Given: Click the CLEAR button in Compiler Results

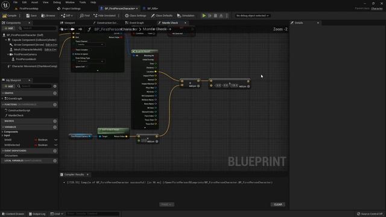Looking at the screenshot, I should (278, 204).
